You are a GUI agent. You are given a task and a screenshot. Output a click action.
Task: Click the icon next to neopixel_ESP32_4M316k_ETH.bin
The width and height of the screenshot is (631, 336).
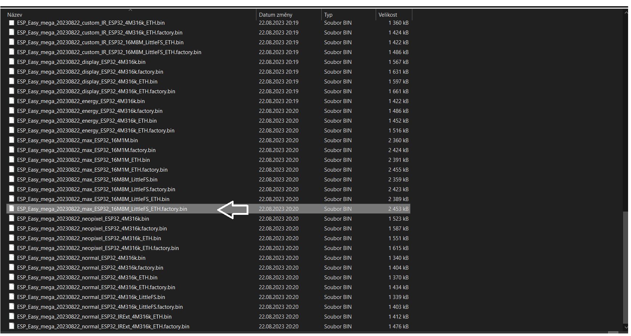click(x=12, y=238)
